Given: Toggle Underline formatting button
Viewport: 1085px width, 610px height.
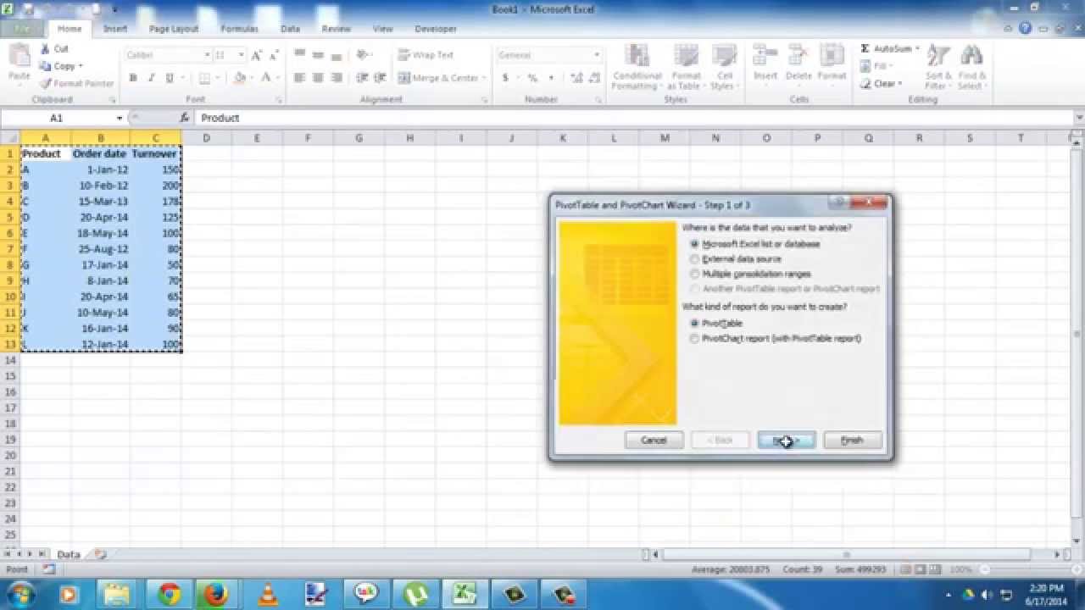Looking at the screenshot, I should [170, 78].
